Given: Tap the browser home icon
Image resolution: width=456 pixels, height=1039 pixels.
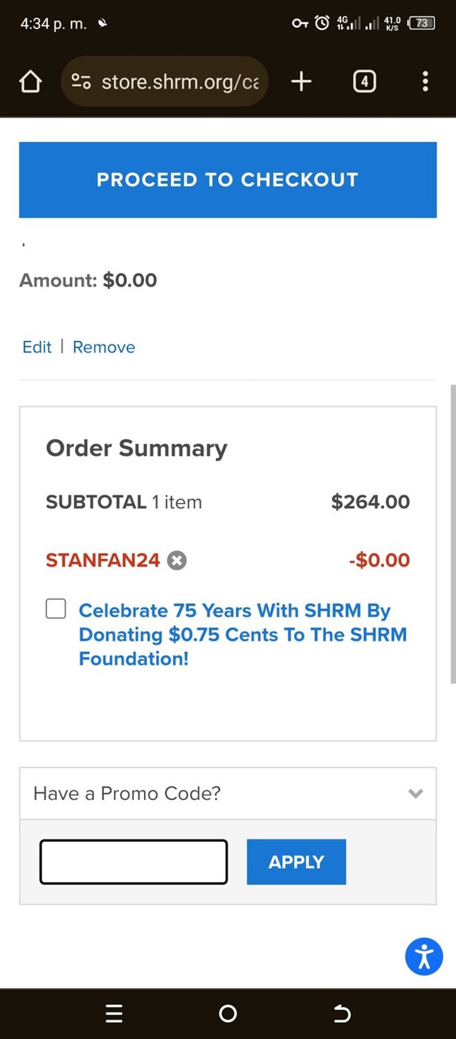Looking at the screenshot, I should click(x=30, y=82).
